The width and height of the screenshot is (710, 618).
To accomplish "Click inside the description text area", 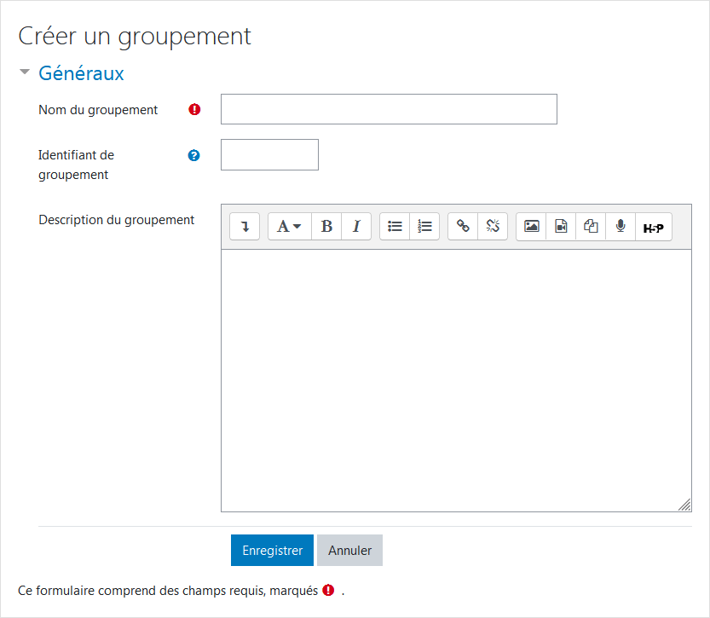I will (x=456, y=379).
